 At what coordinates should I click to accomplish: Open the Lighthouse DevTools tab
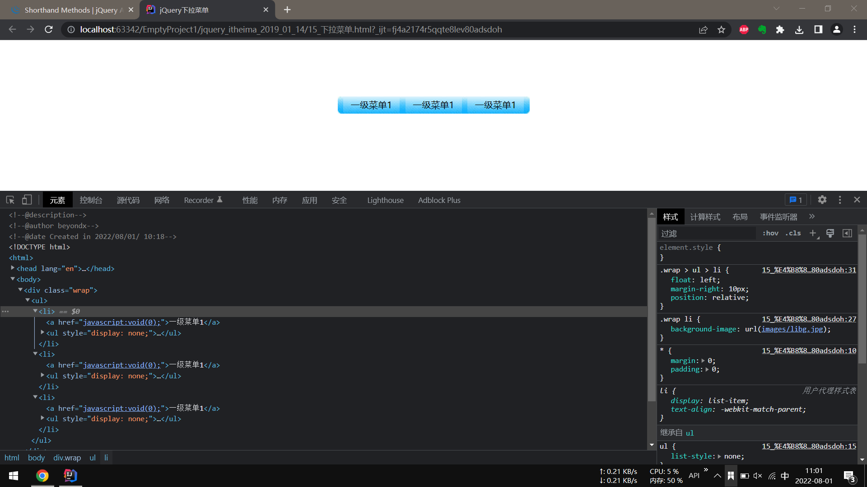(385, 200)
